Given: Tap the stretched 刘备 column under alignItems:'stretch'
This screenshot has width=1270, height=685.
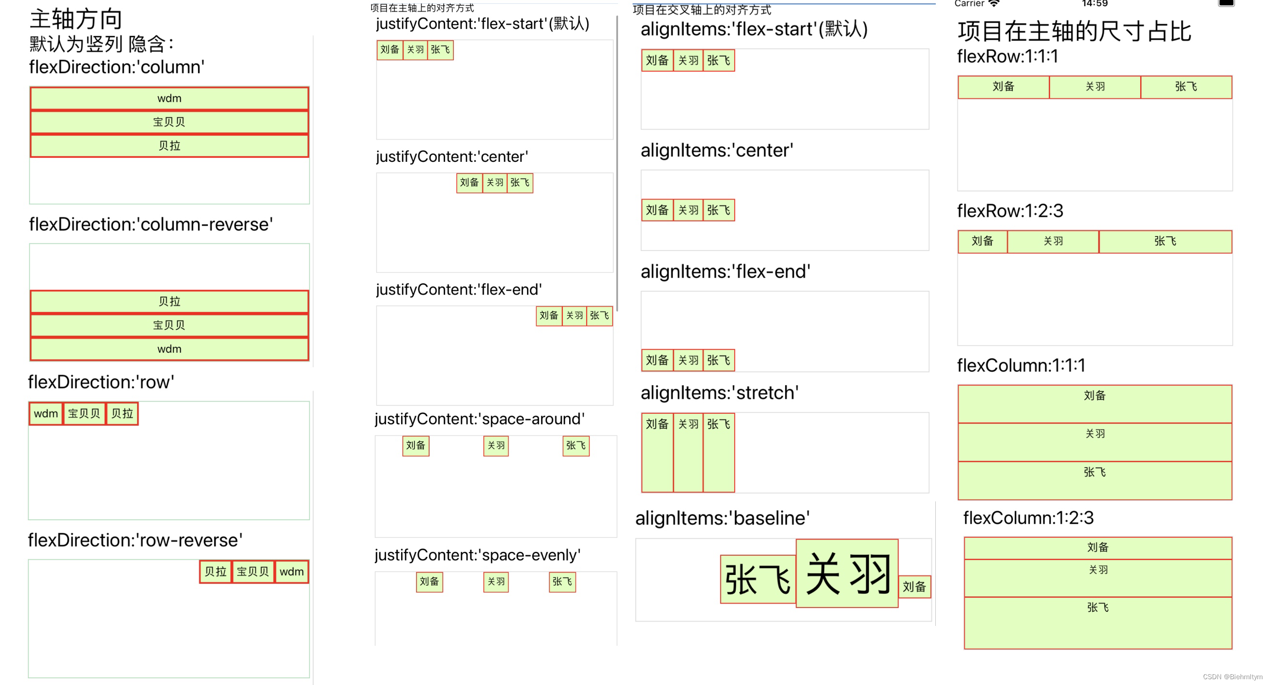Looking at the screenshot, I should pyautogui.click(x=657, y=453).
